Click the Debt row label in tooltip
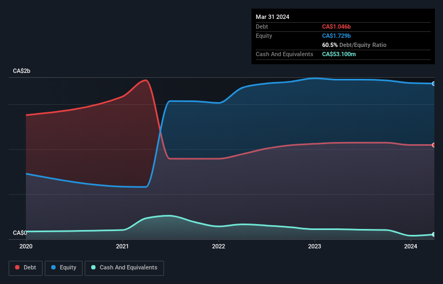Screen dimensions: 443x284 point(262,26)
